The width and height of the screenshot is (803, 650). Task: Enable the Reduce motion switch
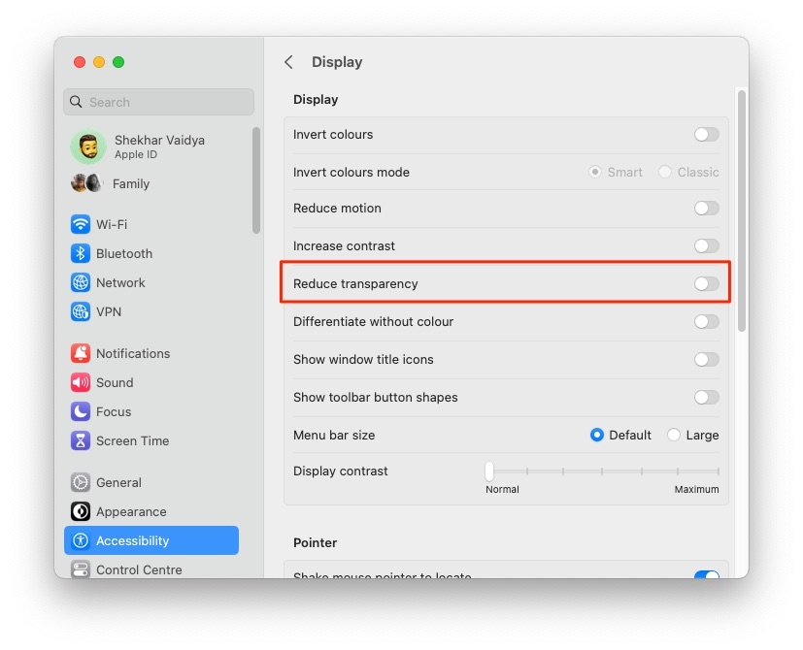707,209
